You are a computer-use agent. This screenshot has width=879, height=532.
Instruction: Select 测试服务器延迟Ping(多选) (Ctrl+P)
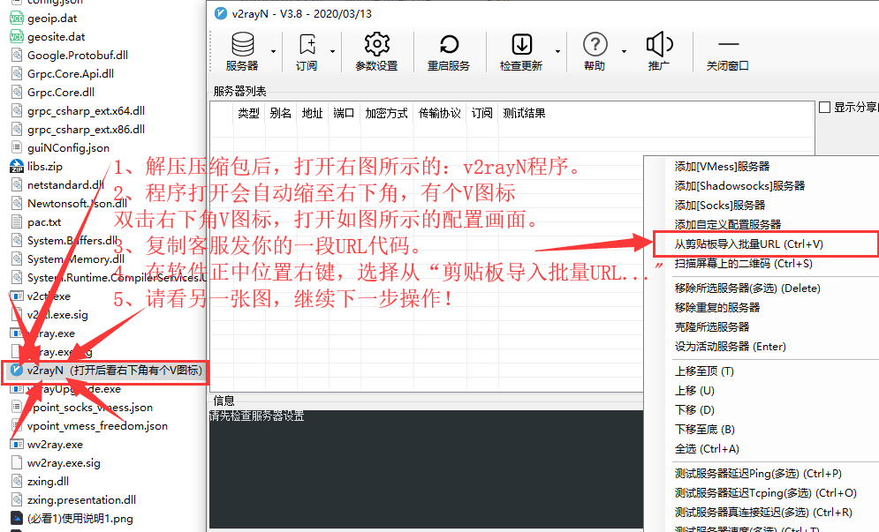(761, 474)
